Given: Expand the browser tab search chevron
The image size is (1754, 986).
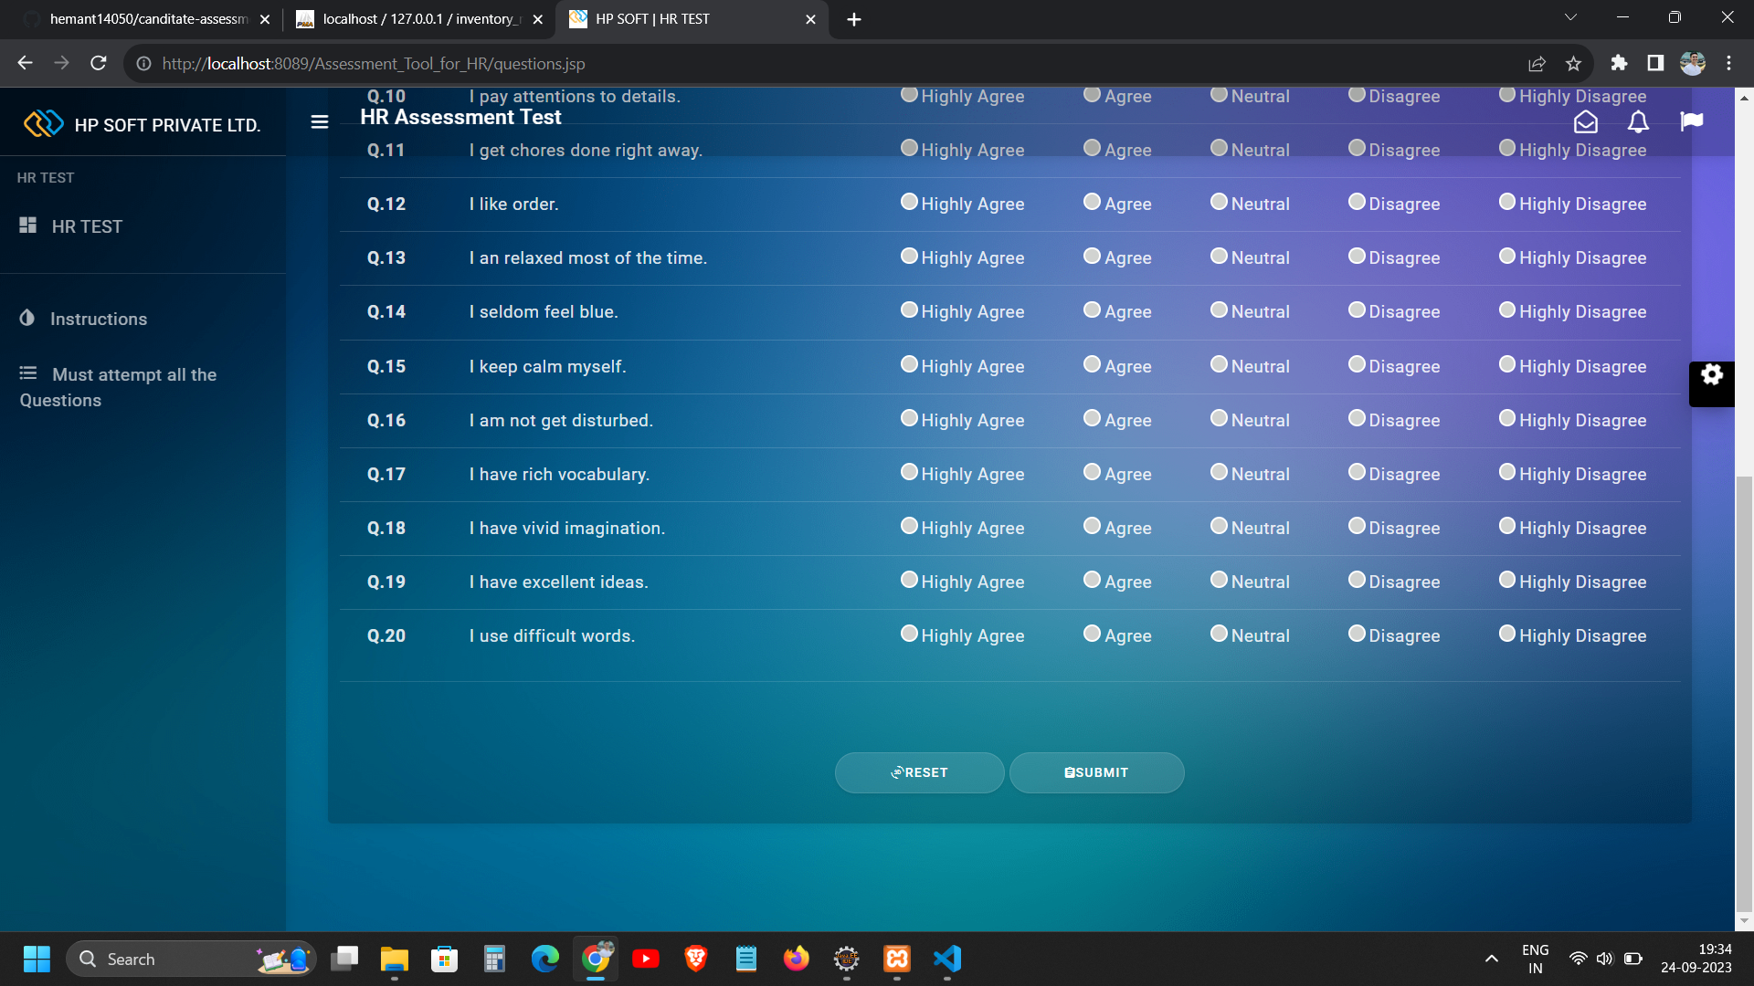Looking at the screenshot, I should click(1570, 17).
